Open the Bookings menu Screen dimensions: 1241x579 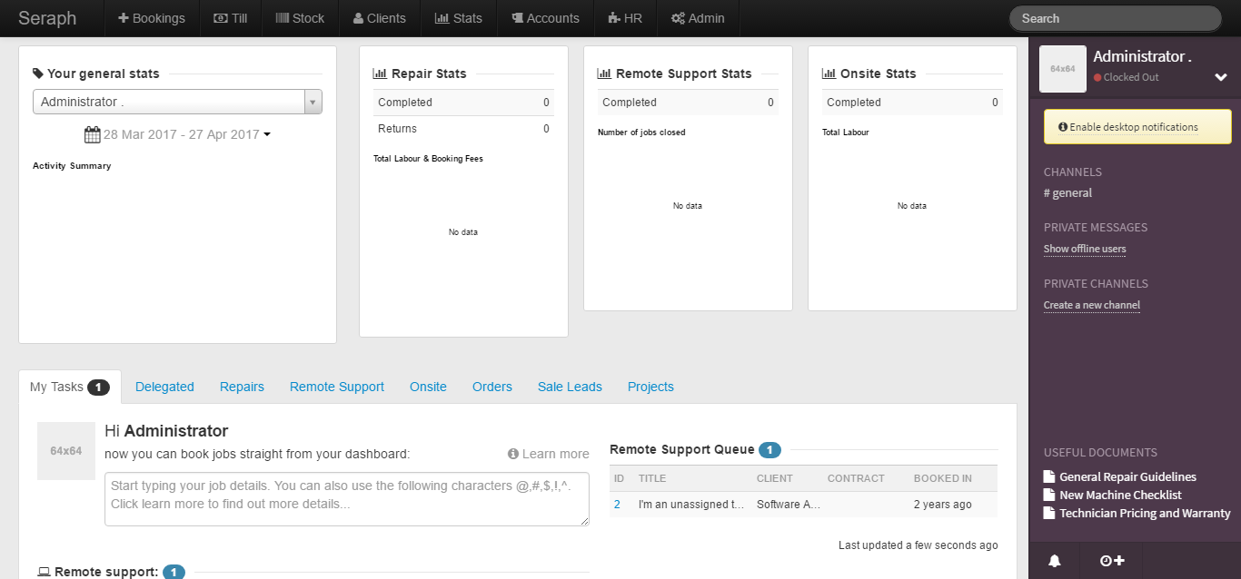151,18
